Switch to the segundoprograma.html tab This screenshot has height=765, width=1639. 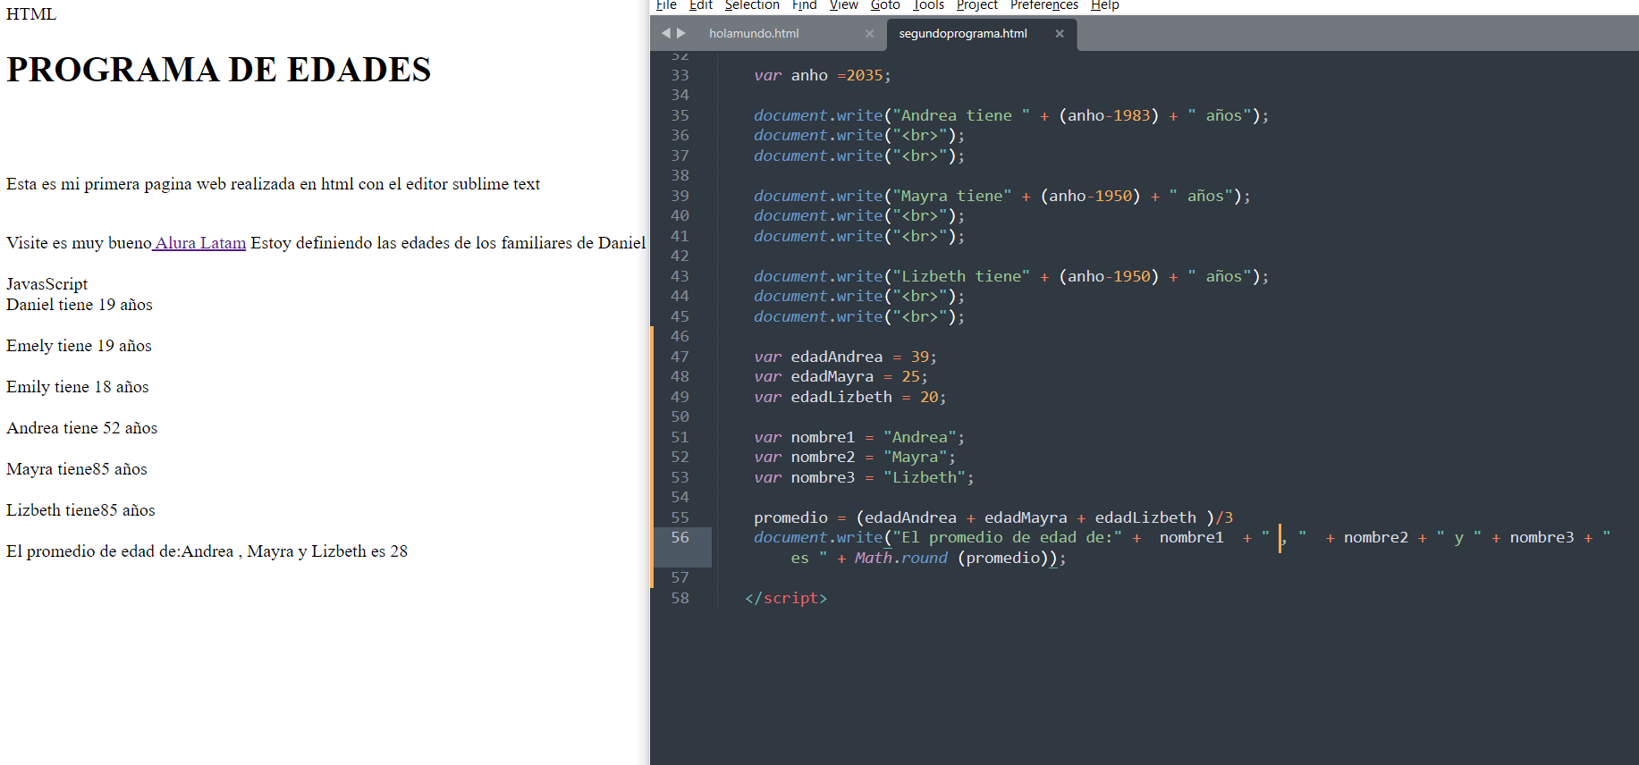point(963,33)
